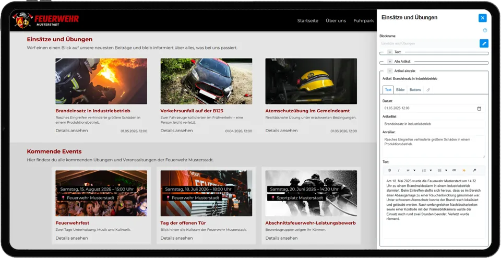Screen dimensions: 501x258
Task: Click Details ansehen under Verkehrsunfall
Action: (176, 131)
